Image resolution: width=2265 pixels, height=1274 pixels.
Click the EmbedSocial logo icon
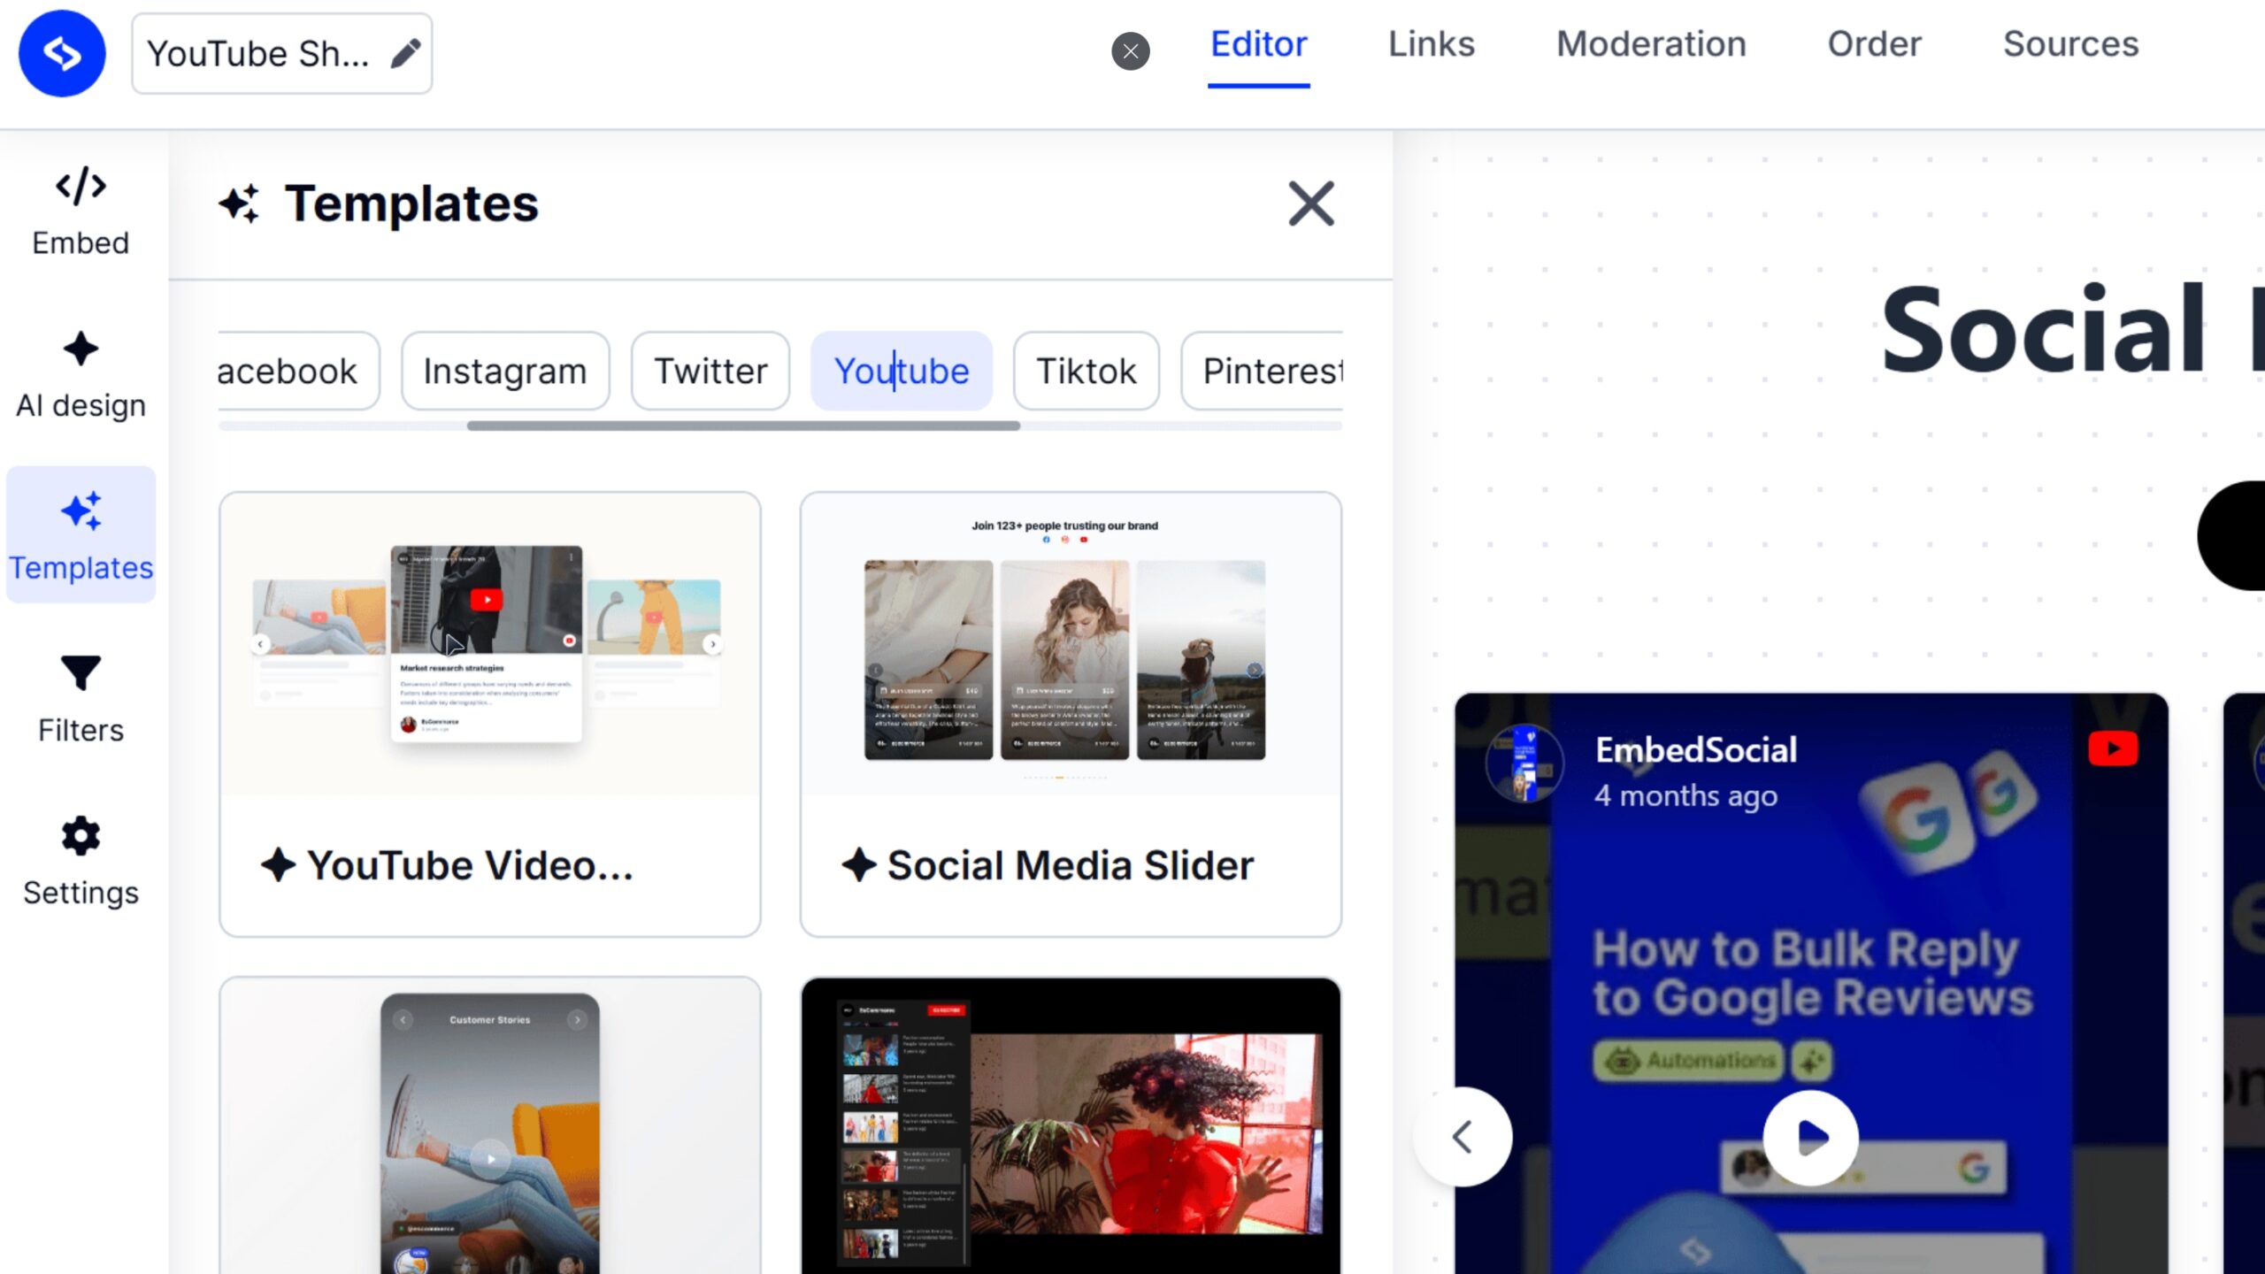coord(61,53)
